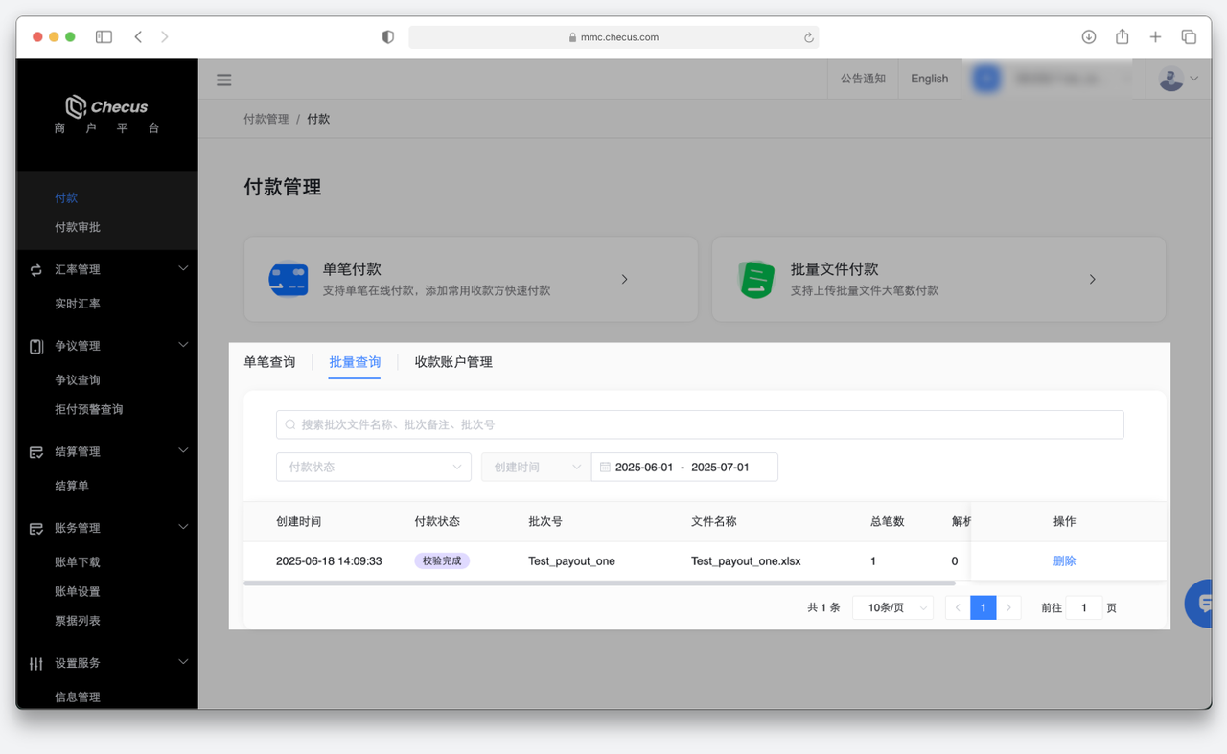The image size is (1227, 754).
Task: Open 付款审批 in the sidebar
Action: click(78, 227)
